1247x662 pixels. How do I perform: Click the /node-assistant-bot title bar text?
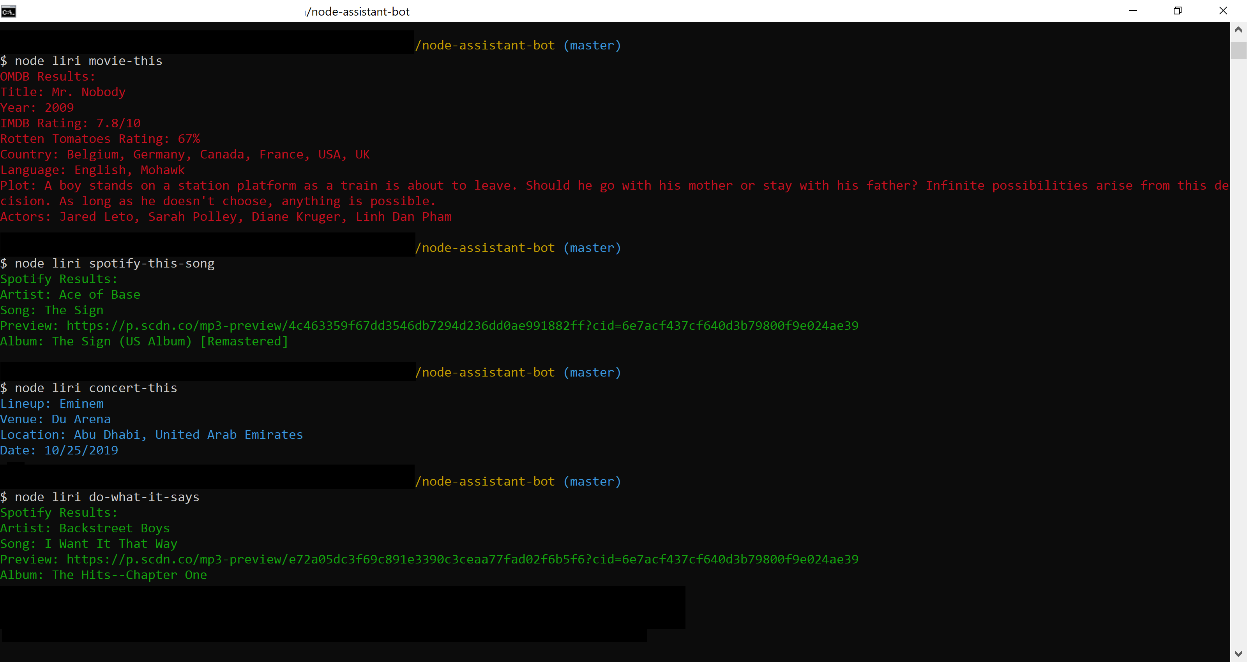(x=358, y=12)
